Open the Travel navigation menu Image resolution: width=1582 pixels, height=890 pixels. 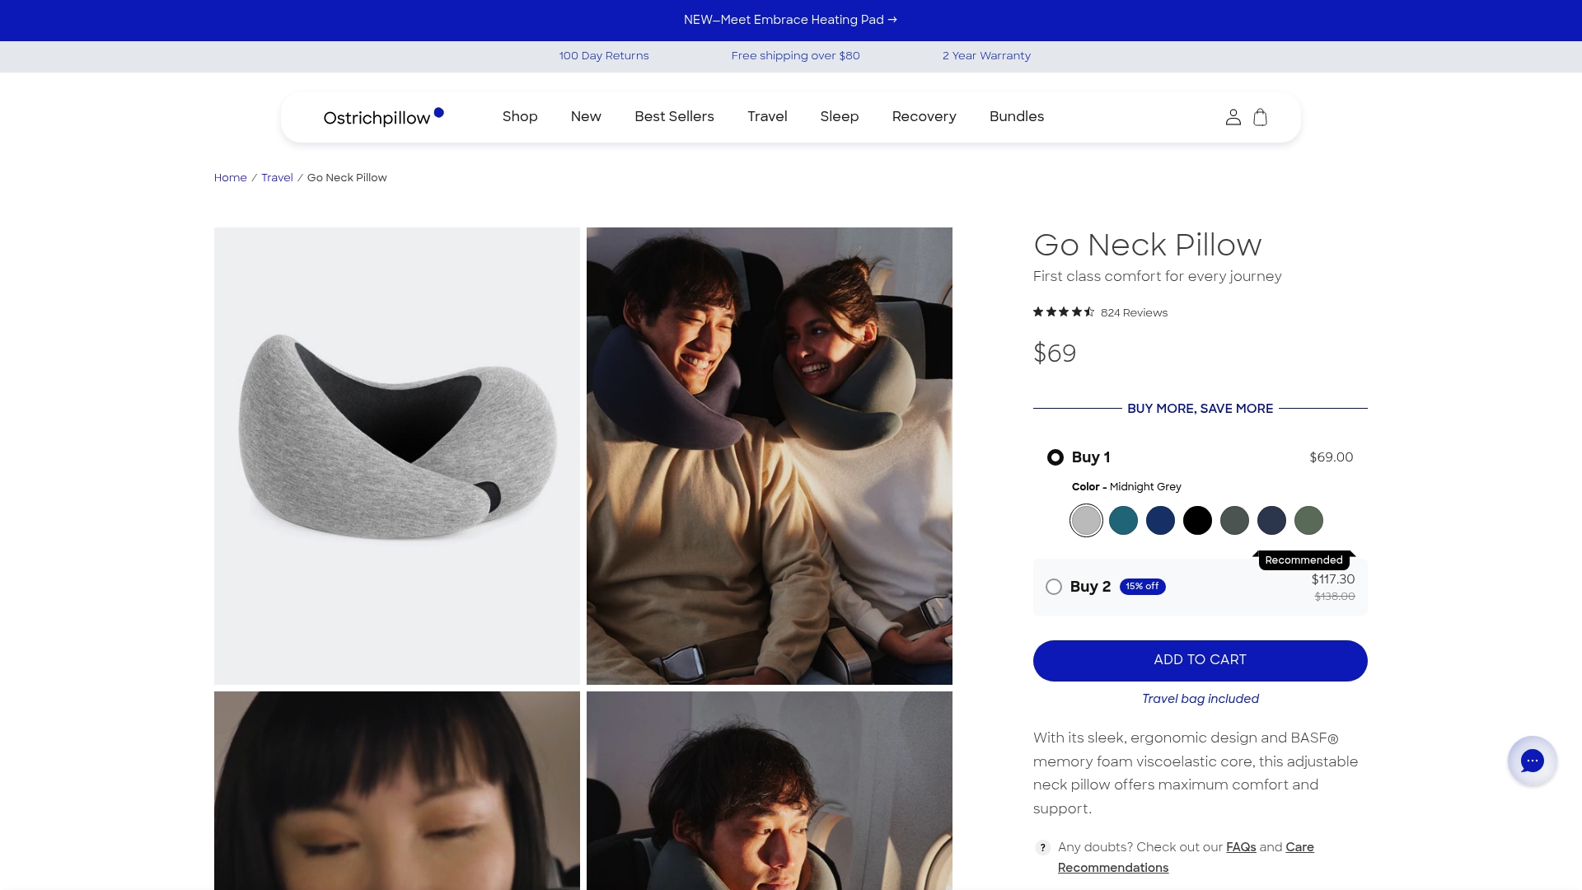[x=766, y=116]
